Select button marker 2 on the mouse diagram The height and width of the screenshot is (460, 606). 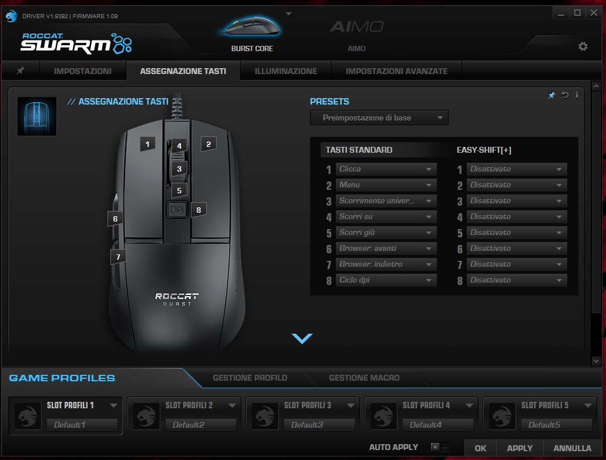[208, 144]
